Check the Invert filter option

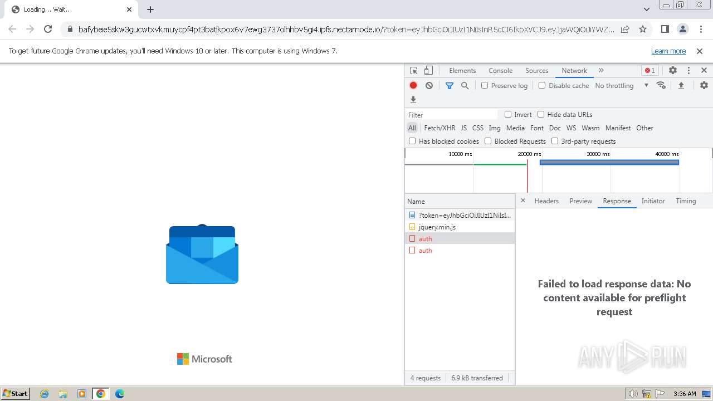508,114
